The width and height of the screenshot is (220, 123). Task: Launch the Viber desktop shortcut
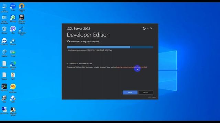coord(13,30)
